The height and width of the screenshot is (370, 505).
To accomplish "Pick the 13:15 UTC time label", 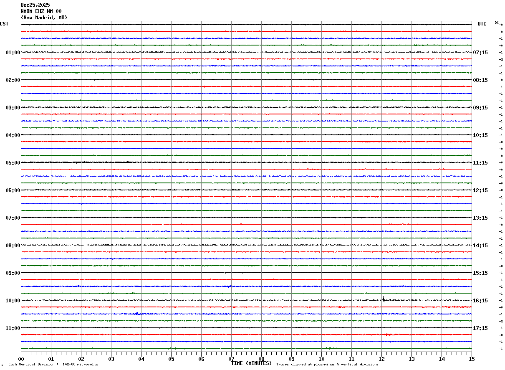I will [480, 218].
